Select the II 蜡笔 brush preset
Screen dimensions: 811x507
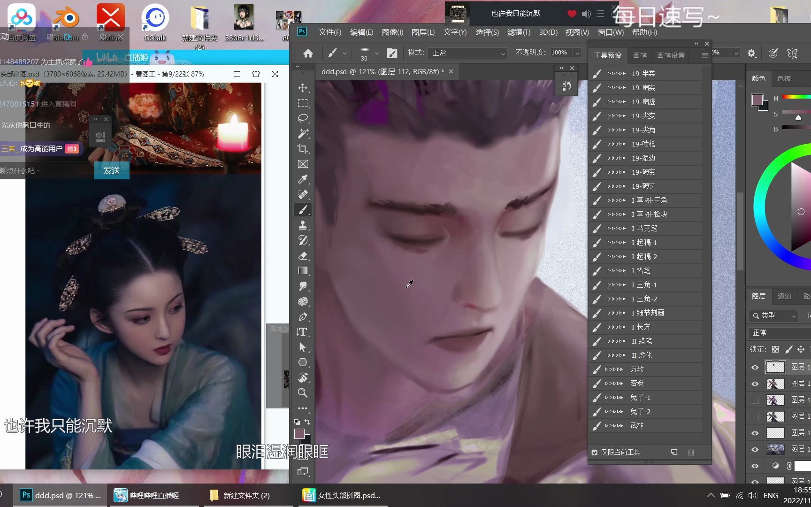[646, 341]
